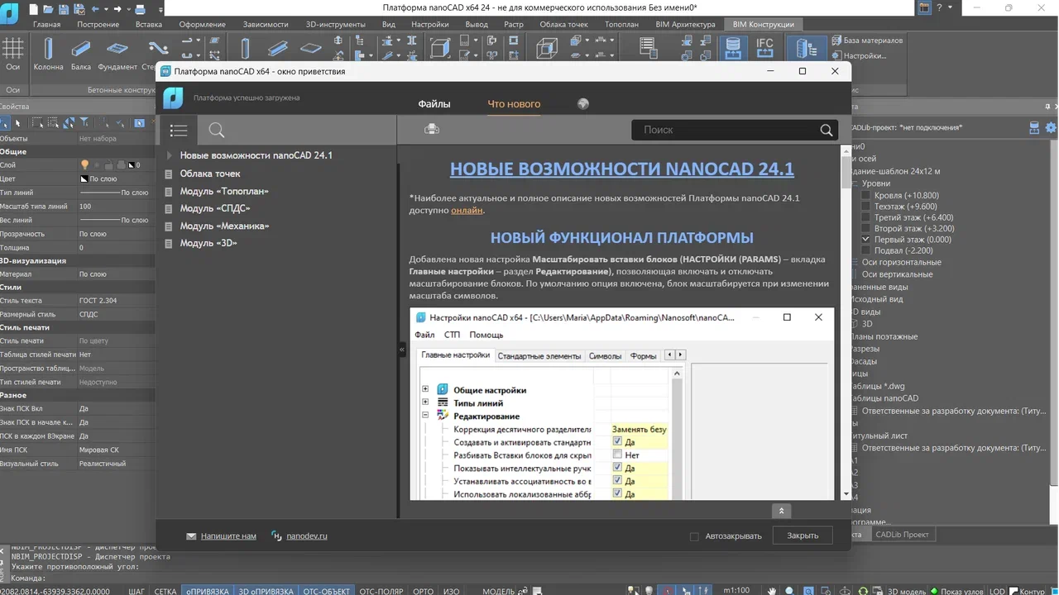1059x595 pixels.
Task: Uncheck the Первый этаж (0.000) level
Action: tap(865, 239)
